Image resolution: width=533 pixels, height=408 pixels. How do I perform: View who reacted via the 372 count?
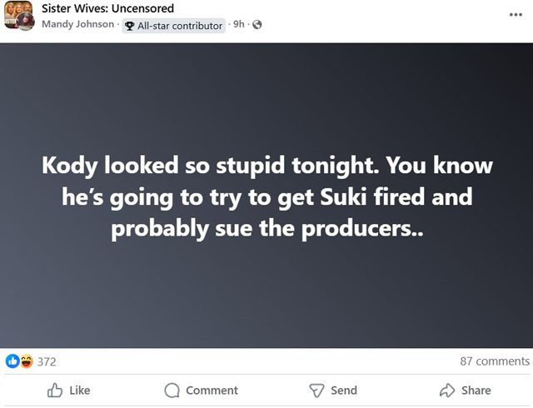coord(47,361)
